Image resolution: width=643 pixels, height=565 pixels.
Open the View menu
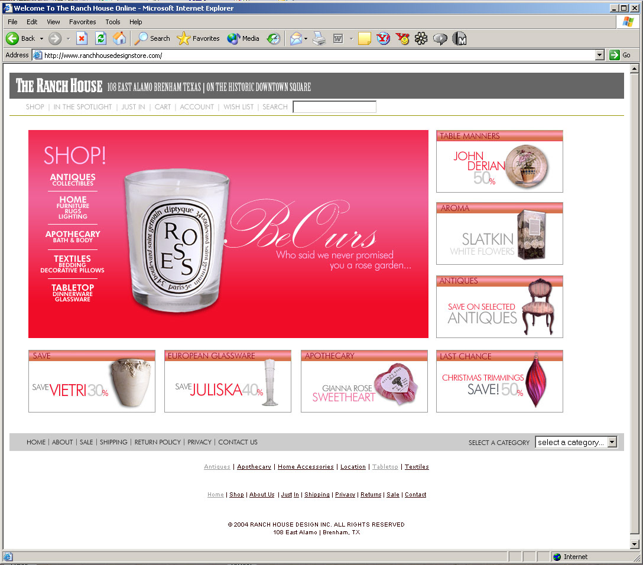[53, 22]
